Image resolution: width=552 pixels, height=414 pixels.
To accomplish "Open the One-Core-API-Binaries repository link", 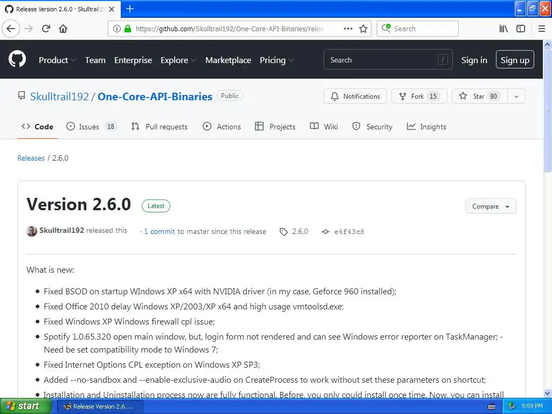I will [155, 96].
